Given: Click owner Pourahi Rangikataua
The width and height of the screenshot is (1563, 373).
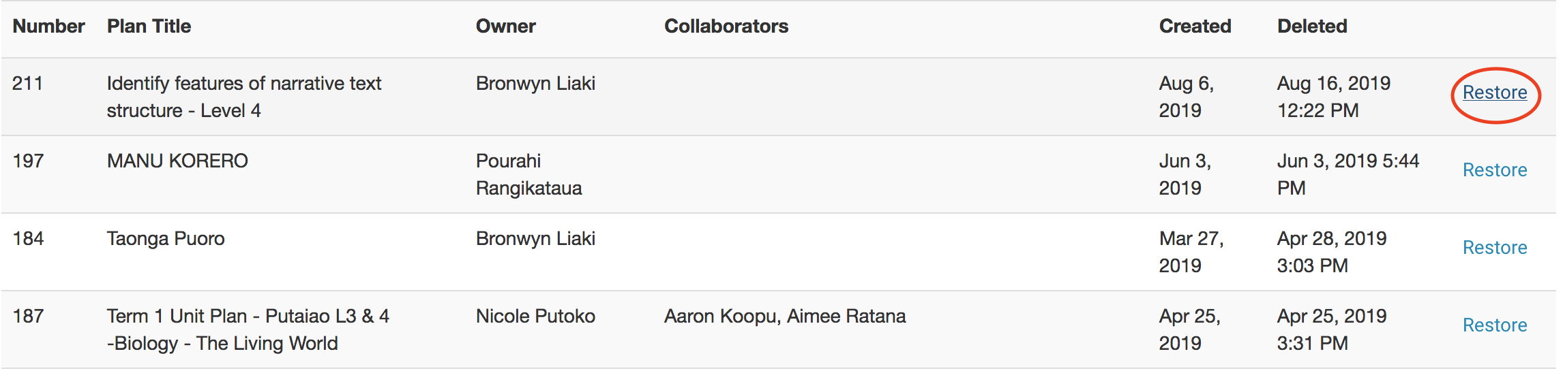Looking at the screenshot, I should tap(529, 174).
